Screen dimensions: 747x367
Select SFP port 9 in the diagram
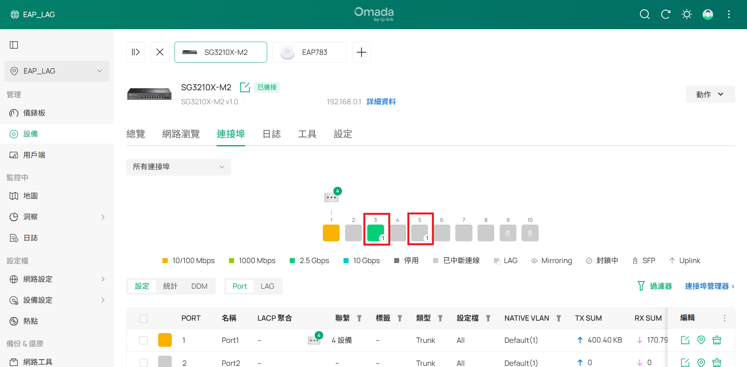(508, 233)
